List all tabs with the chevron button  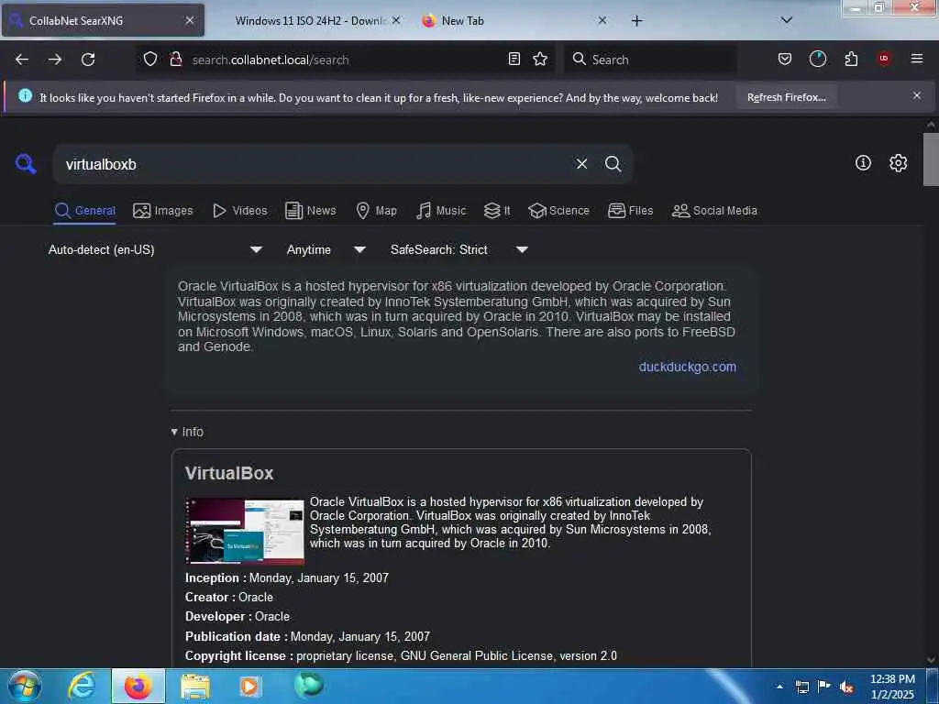[787, 20]
